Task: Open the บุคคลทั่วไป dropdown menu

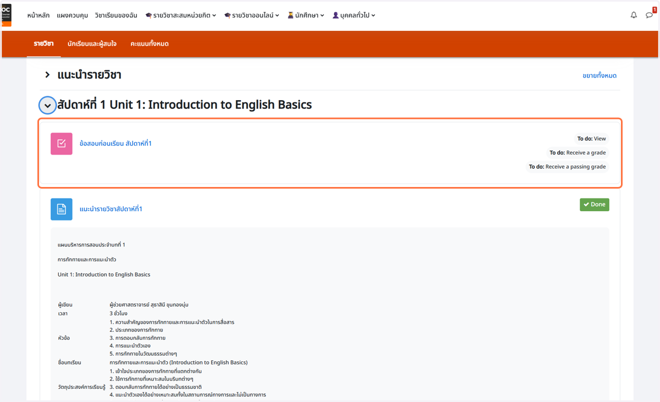Action: click(x=354, y=15)
